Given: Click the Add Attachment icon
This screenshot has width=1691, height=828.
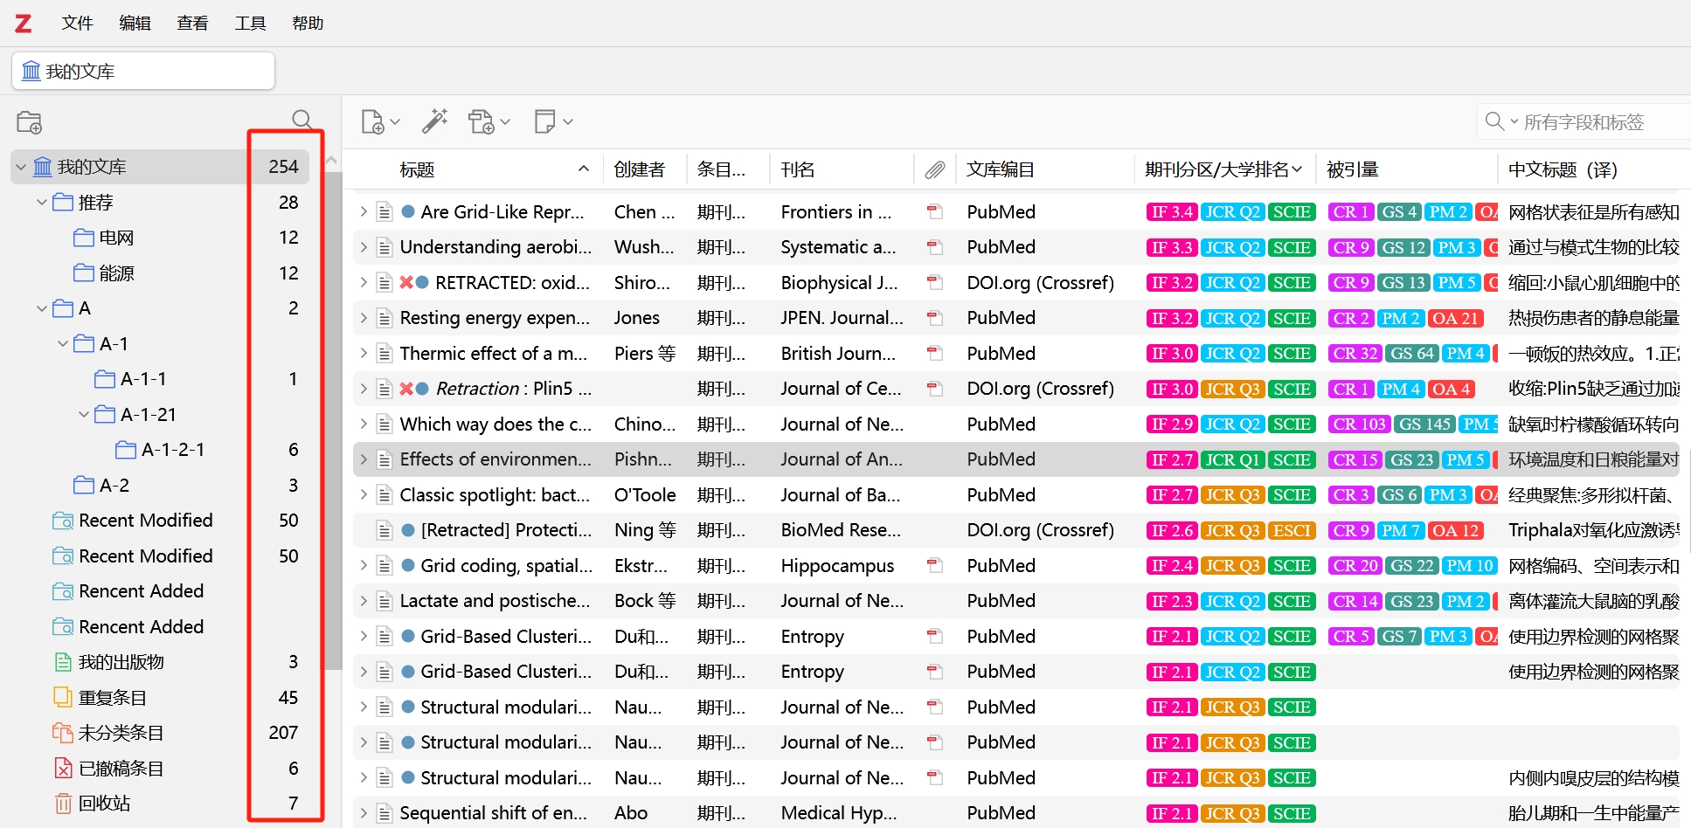Looking at the screenshot, I should point(482,121).
